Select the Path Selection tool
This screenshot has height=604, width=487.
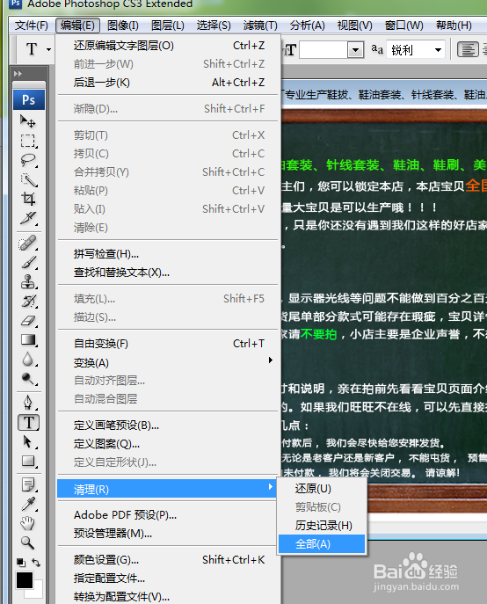(x=28, y=442)
